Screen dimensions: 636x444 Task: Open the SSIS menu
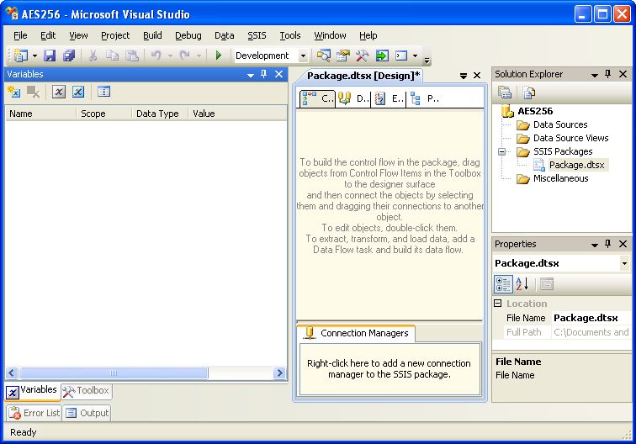click(x=257, y=35)
